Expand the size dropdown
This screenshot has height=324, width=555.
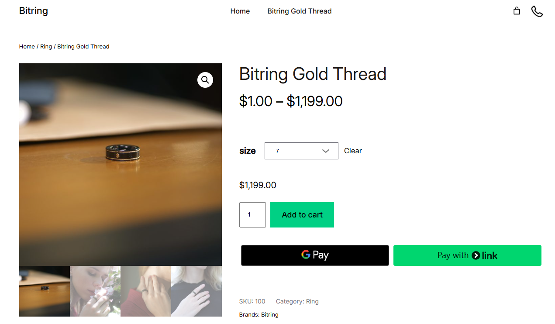point(301,151)
